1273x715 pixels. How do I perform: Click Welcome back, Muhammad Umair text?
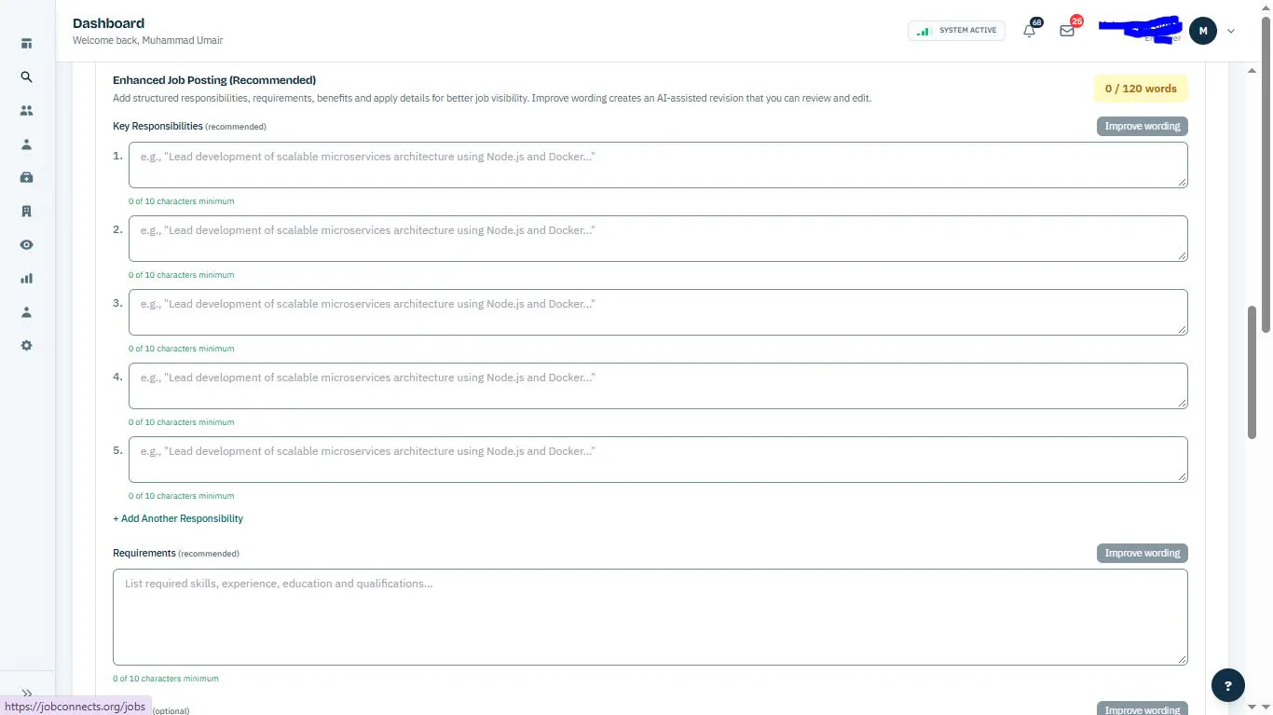[147, 41]
